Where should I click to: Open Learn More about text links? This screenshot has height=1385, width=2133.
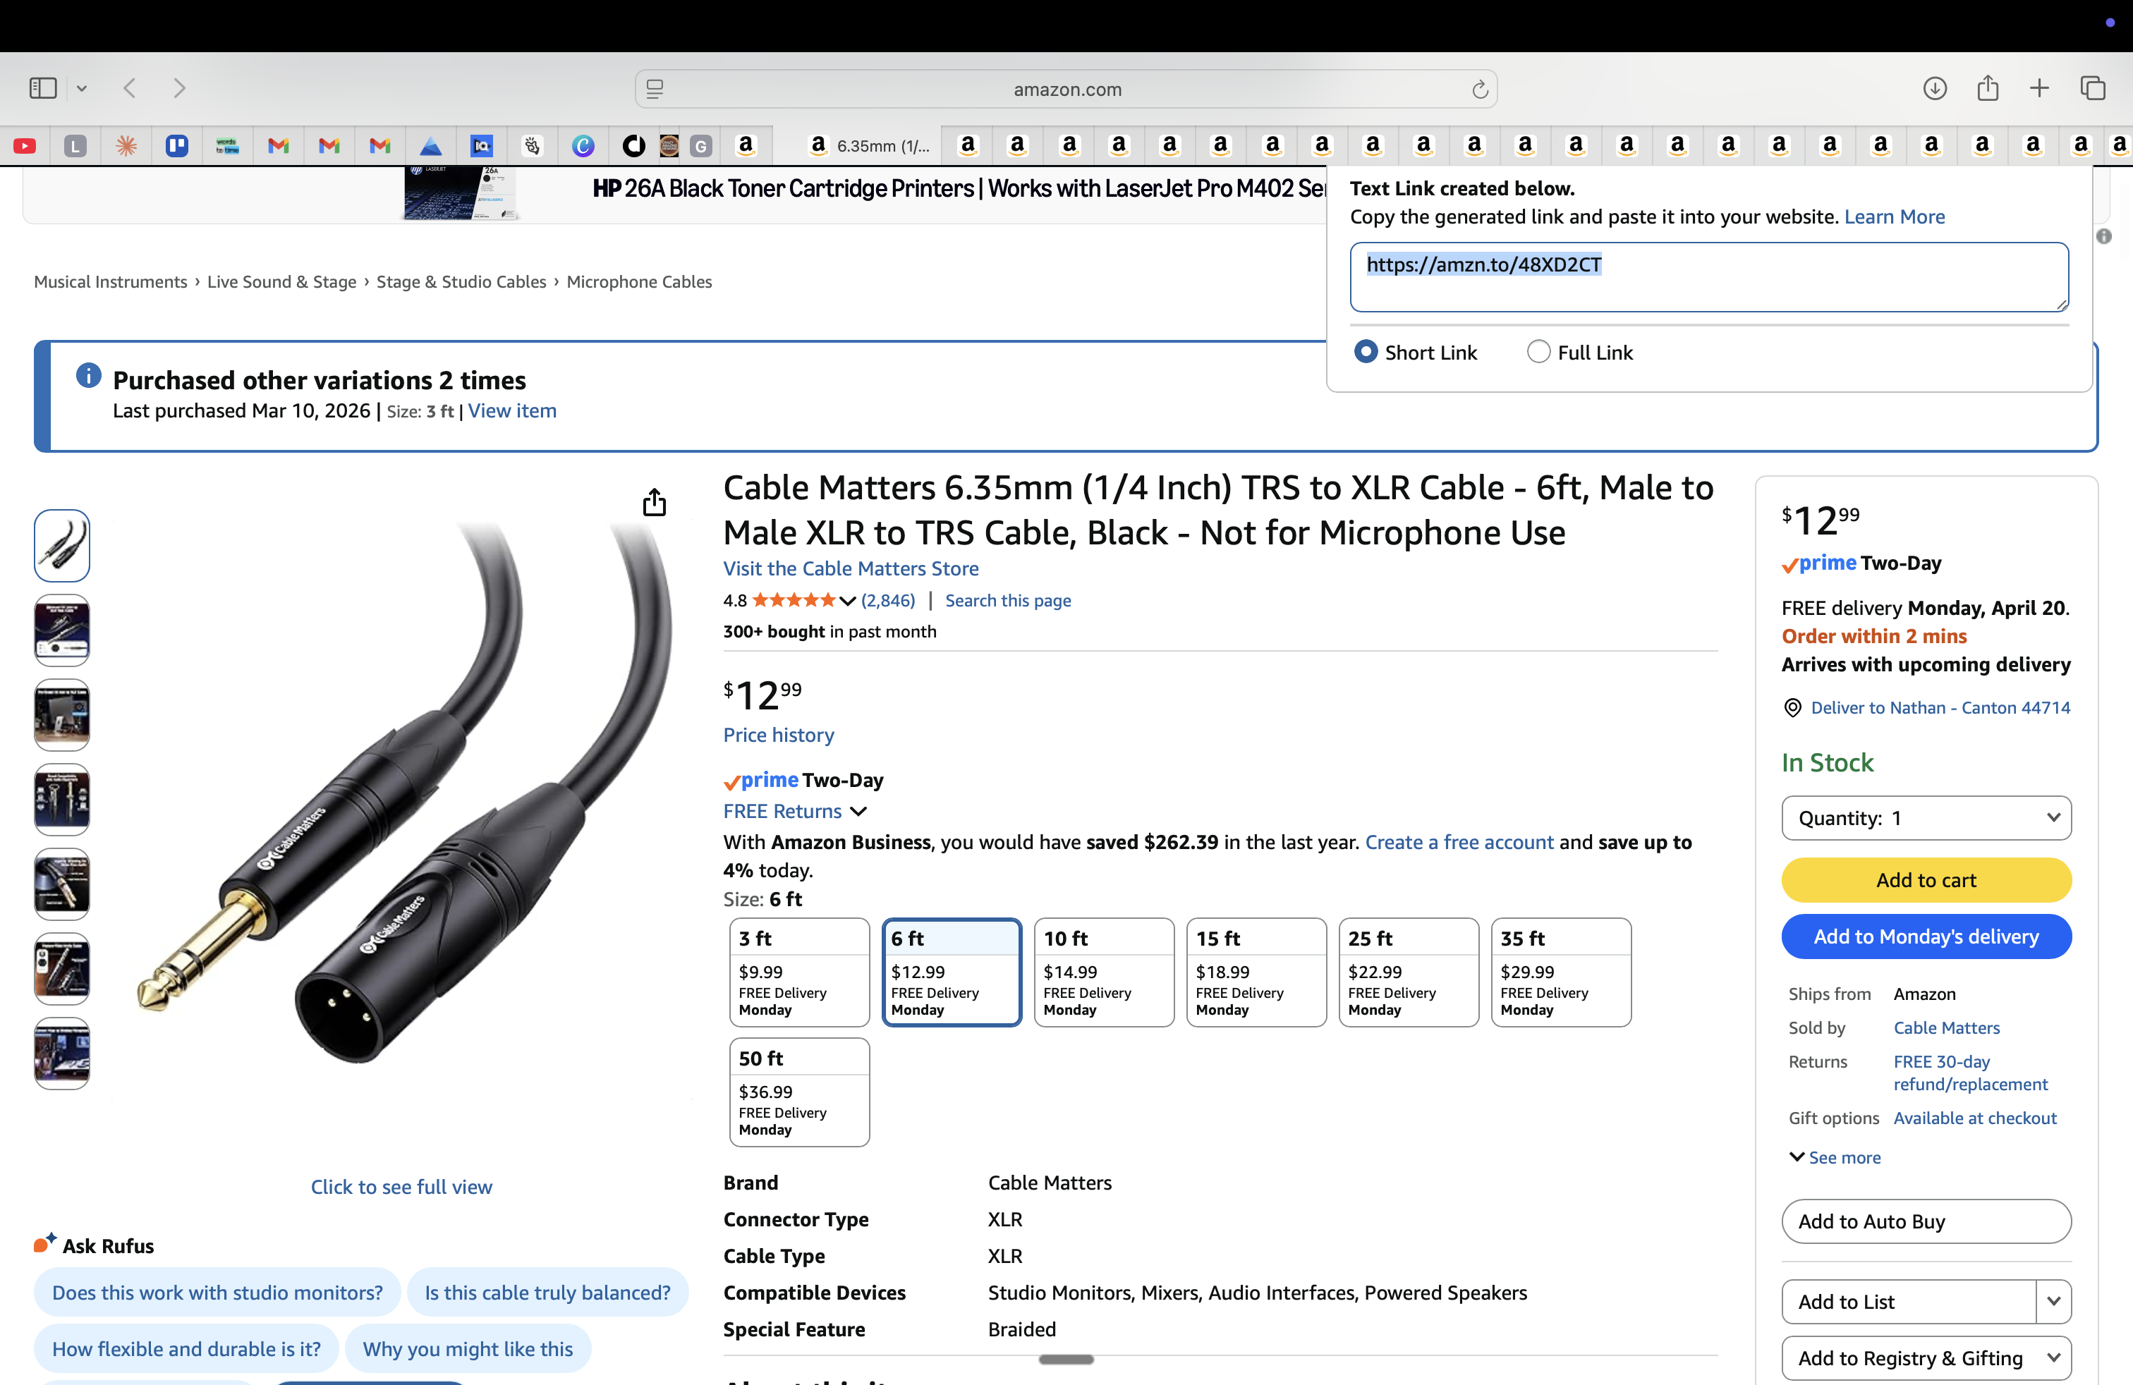(1894, 216)
